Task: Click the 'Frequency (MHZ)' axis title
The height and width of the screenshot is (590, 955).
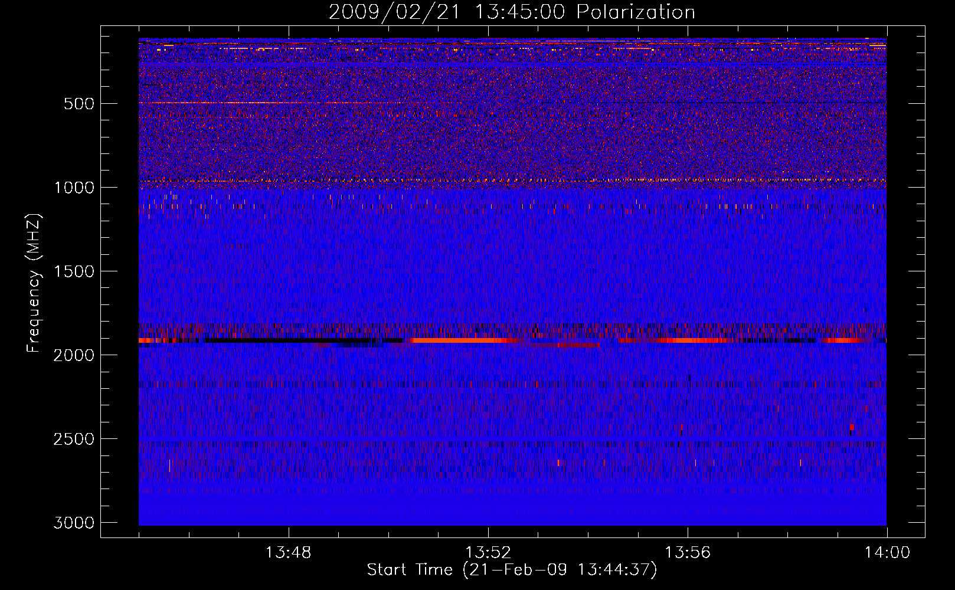Action: click(34, 283)
